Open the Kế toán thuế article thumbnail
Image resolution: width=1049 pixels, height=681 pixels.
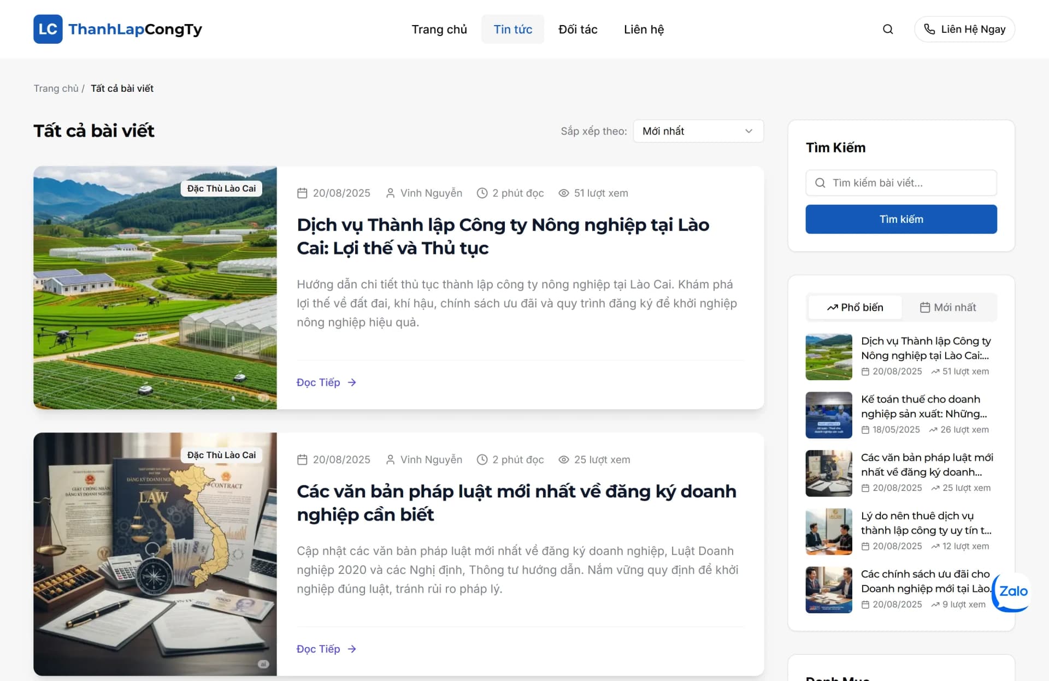tap(828, 415)
